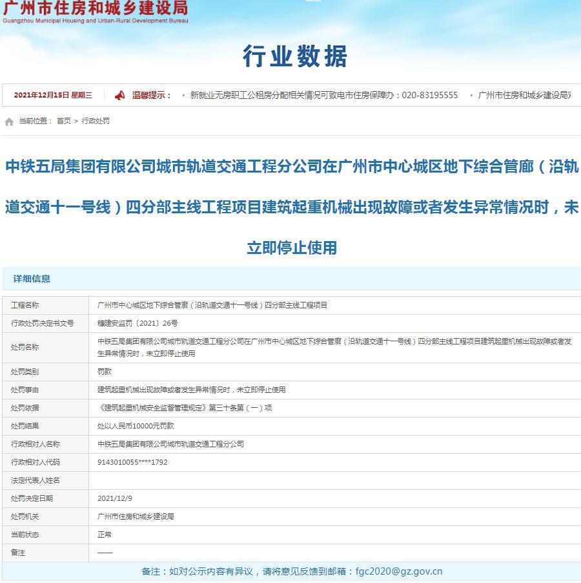Click the 备注 dash value
581x583 pixels.
[x=105, y=553]
